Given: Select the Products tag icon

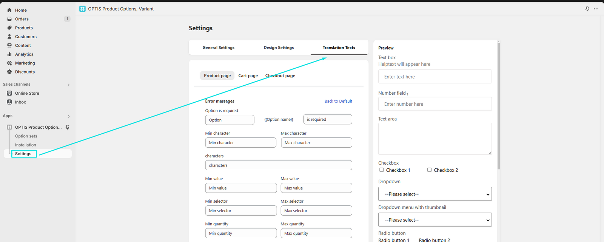Looking at the screenshot, I should [x=9, y=28].
